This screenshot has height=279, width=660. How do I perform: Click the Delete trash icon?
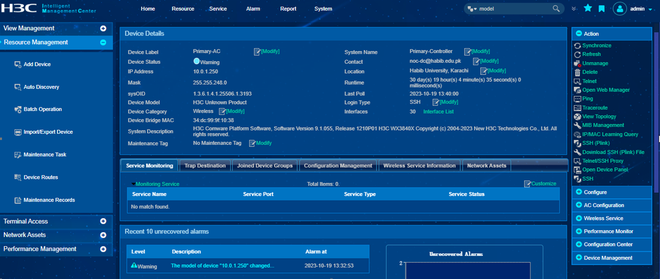[578, 72]
